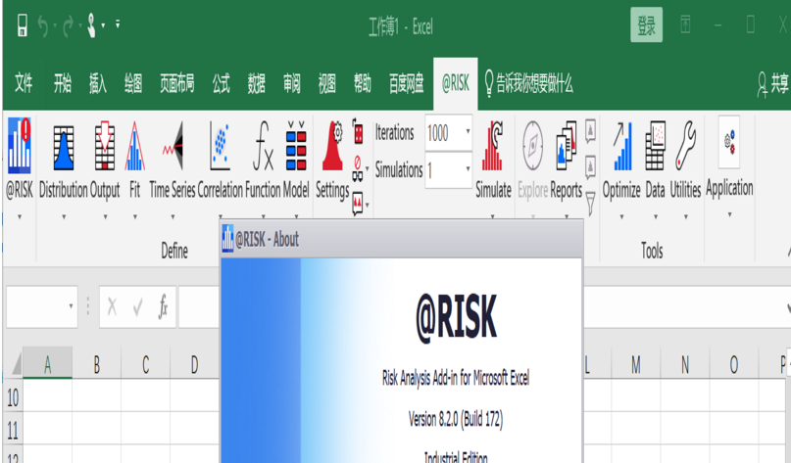Click the touch mode hand icon

91,25
